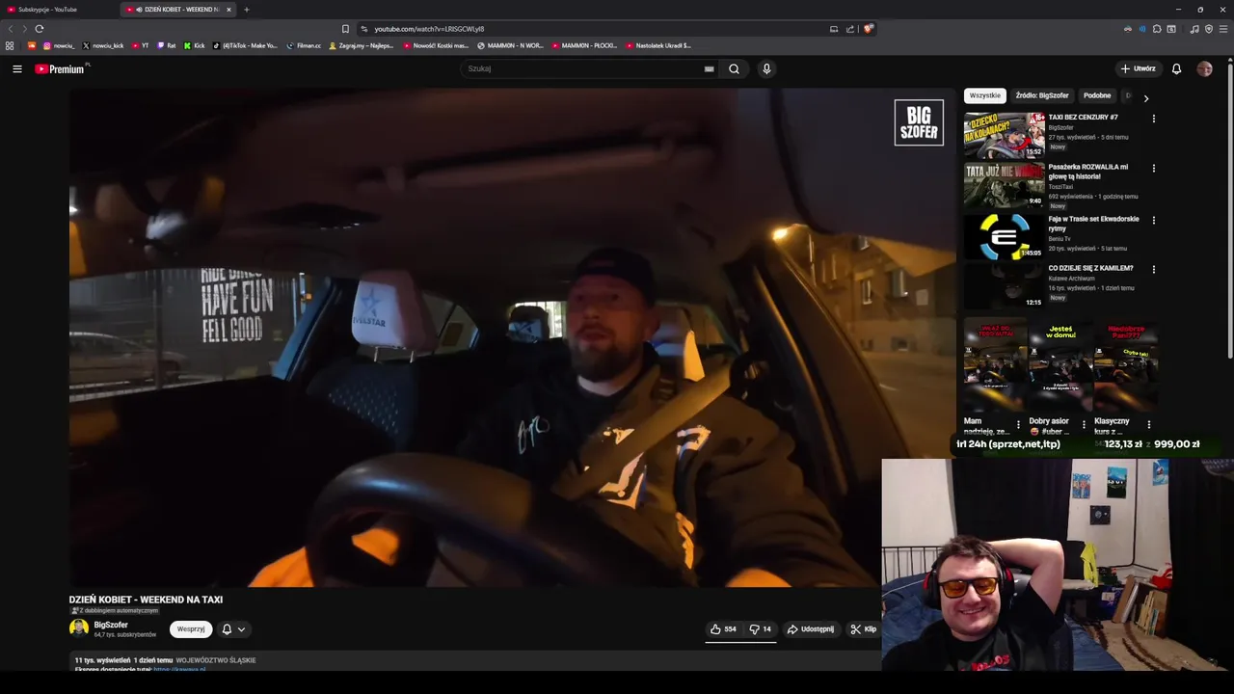Open browser main hamburger menu

(x=1223, y=29)
